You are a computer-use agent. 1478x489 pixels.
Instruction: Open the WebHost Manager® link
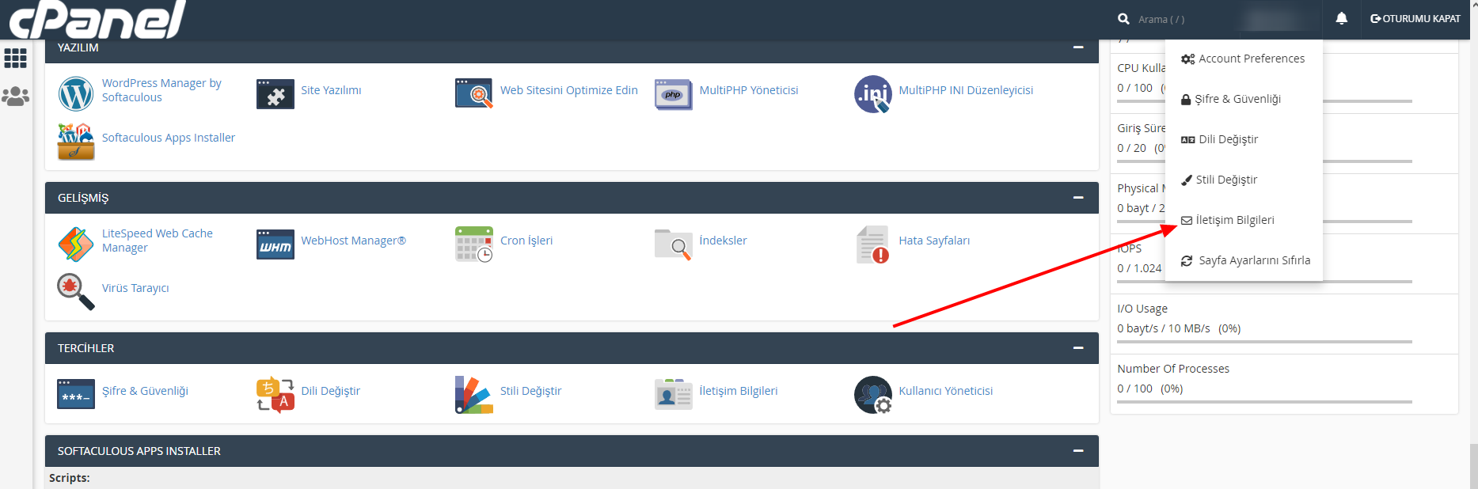point(353,241)
